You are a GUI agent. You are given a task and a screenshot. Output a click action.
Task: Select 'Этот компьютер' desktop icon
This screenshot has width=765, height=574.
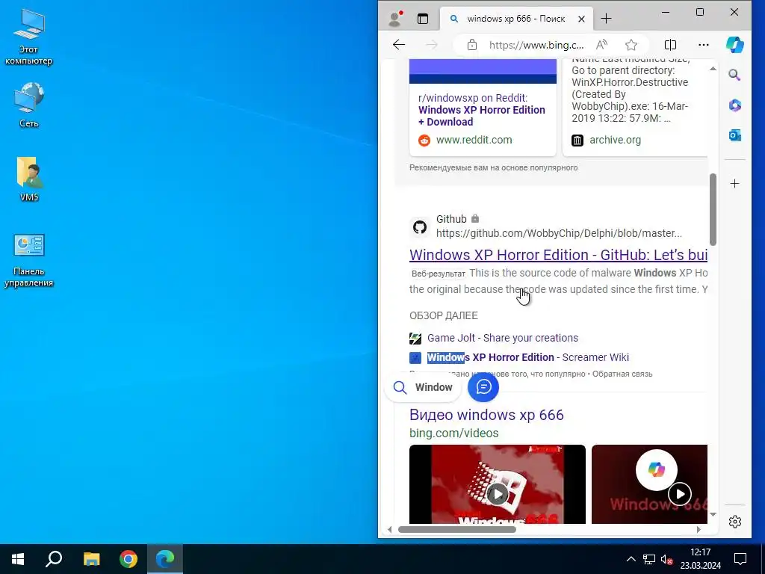[x=29, y=37]
